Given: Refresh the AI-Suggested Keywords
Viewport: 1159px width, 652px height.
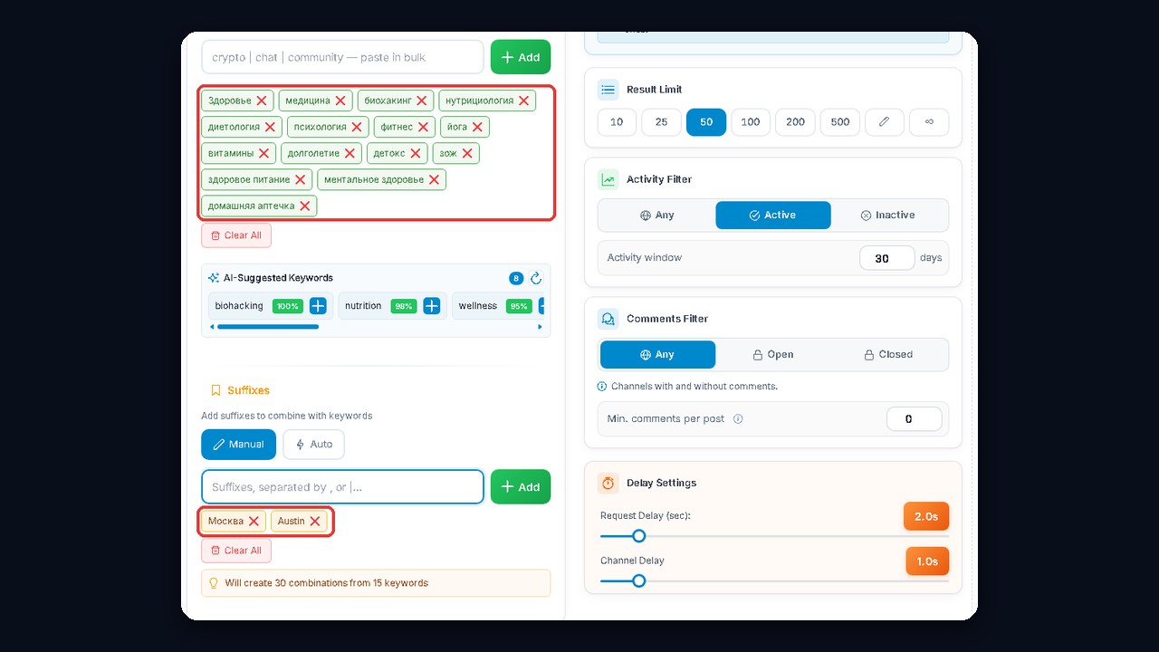Looking at the screenshot, I should click(x=536, y=278).
